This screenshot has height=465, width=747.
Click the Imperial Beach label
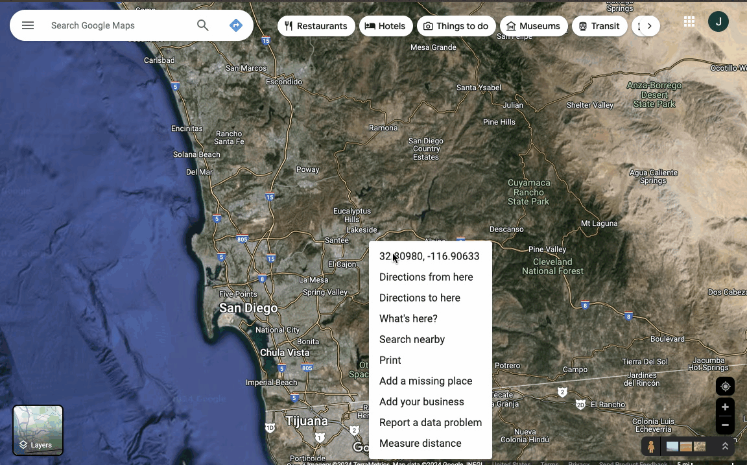[x=271, y=383]
